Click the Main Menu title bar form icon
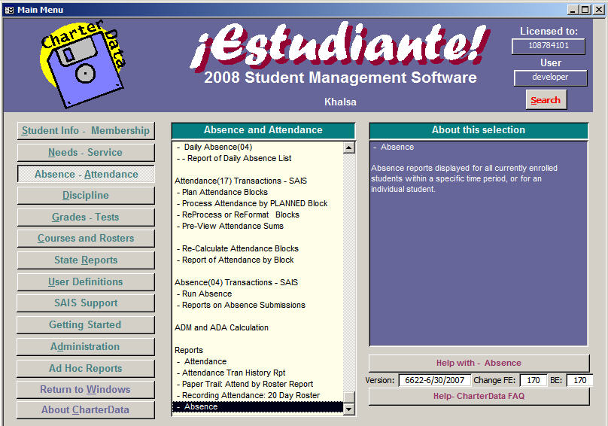This screenshot has height=426, width=608. (9, 10)
